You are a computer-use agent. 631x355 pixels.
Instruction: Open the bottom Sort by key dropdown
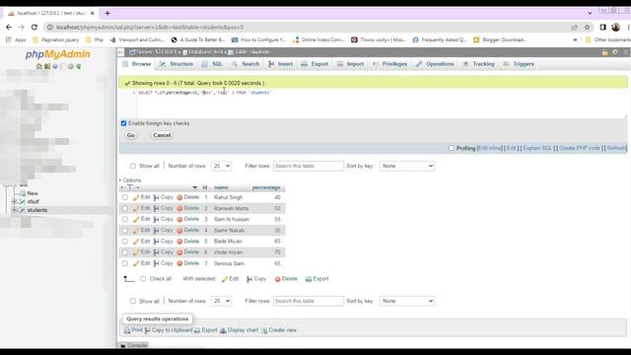(407, 301)
